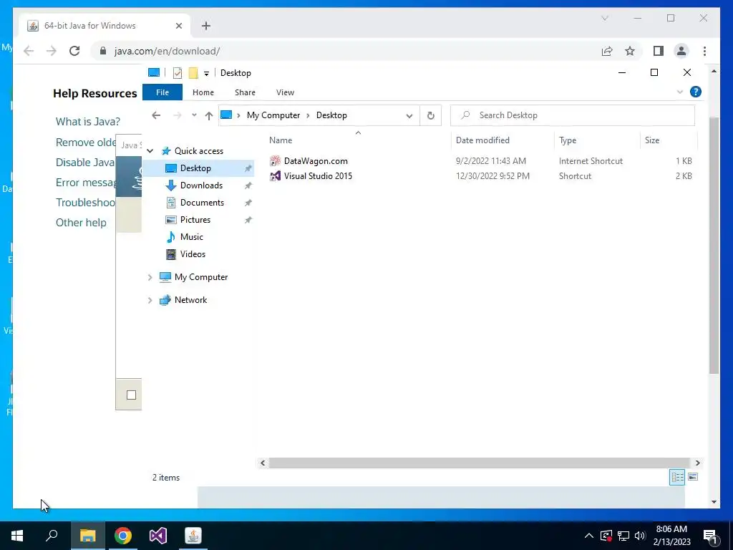Screen dimensions: 733x550
Task: Open the File ribbon tab
Action: (162, 92)
